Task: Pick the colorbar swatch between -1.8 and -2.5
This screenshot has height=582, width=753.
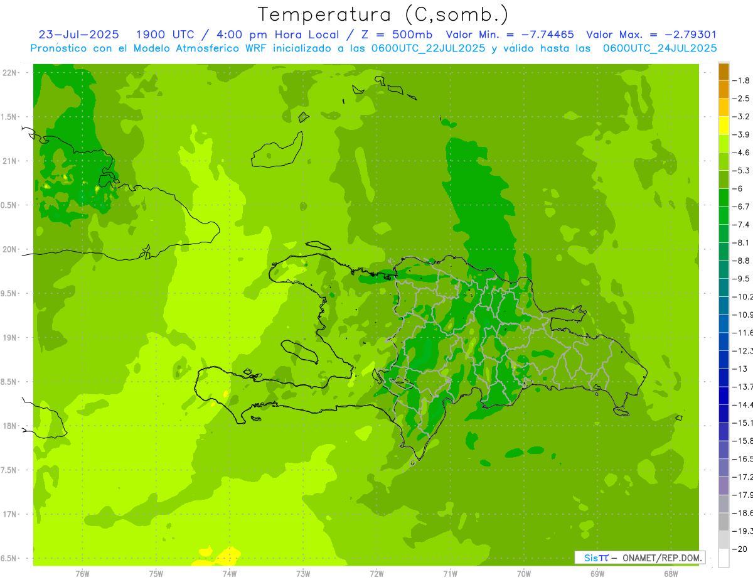Action: (x=724, y=90)
